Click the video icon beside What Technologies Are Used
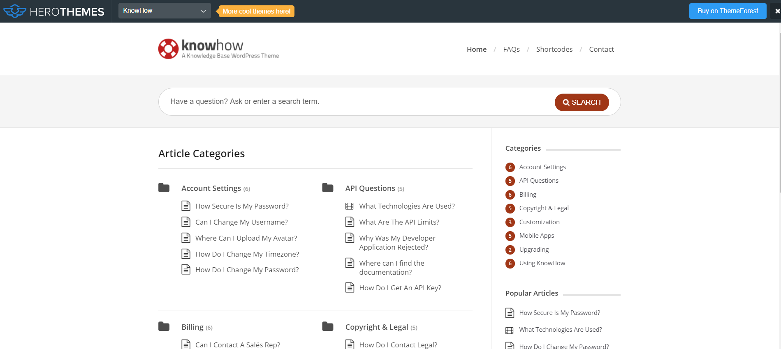781x349 pixels. click(x=349, y=206)
